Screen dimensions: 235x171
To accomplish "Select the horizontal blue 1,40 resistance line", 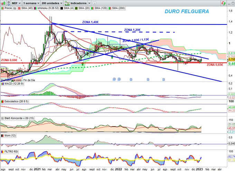I will 114,24.
